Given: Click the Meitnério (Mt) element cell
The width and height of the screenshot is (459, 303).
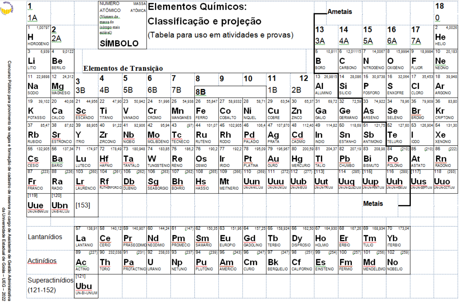Looking at the screenshot, I should [x=230, y=181].
